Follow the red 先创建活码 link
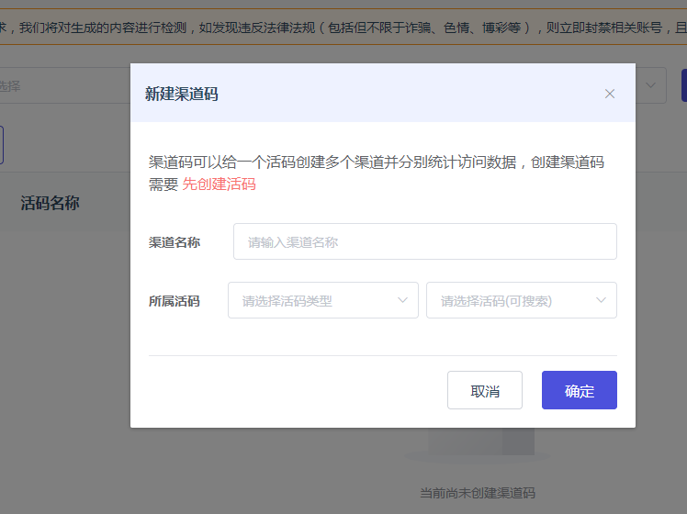Screen dimensions: 687x514 pos(219,184)
